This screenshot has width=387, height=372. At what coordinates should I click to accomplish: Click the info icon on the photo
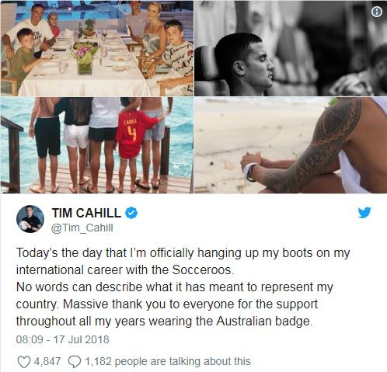click(377, 12)
